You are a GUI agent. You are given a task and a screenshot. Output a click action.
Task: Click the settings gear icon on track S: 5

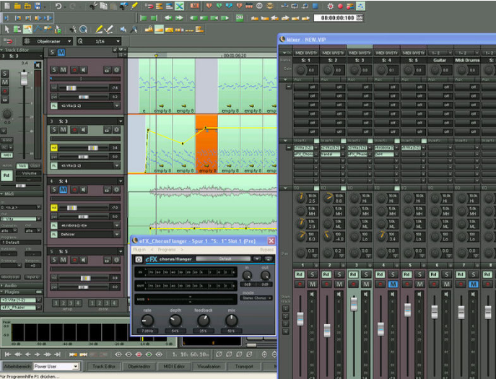click(x=117, y=260)
